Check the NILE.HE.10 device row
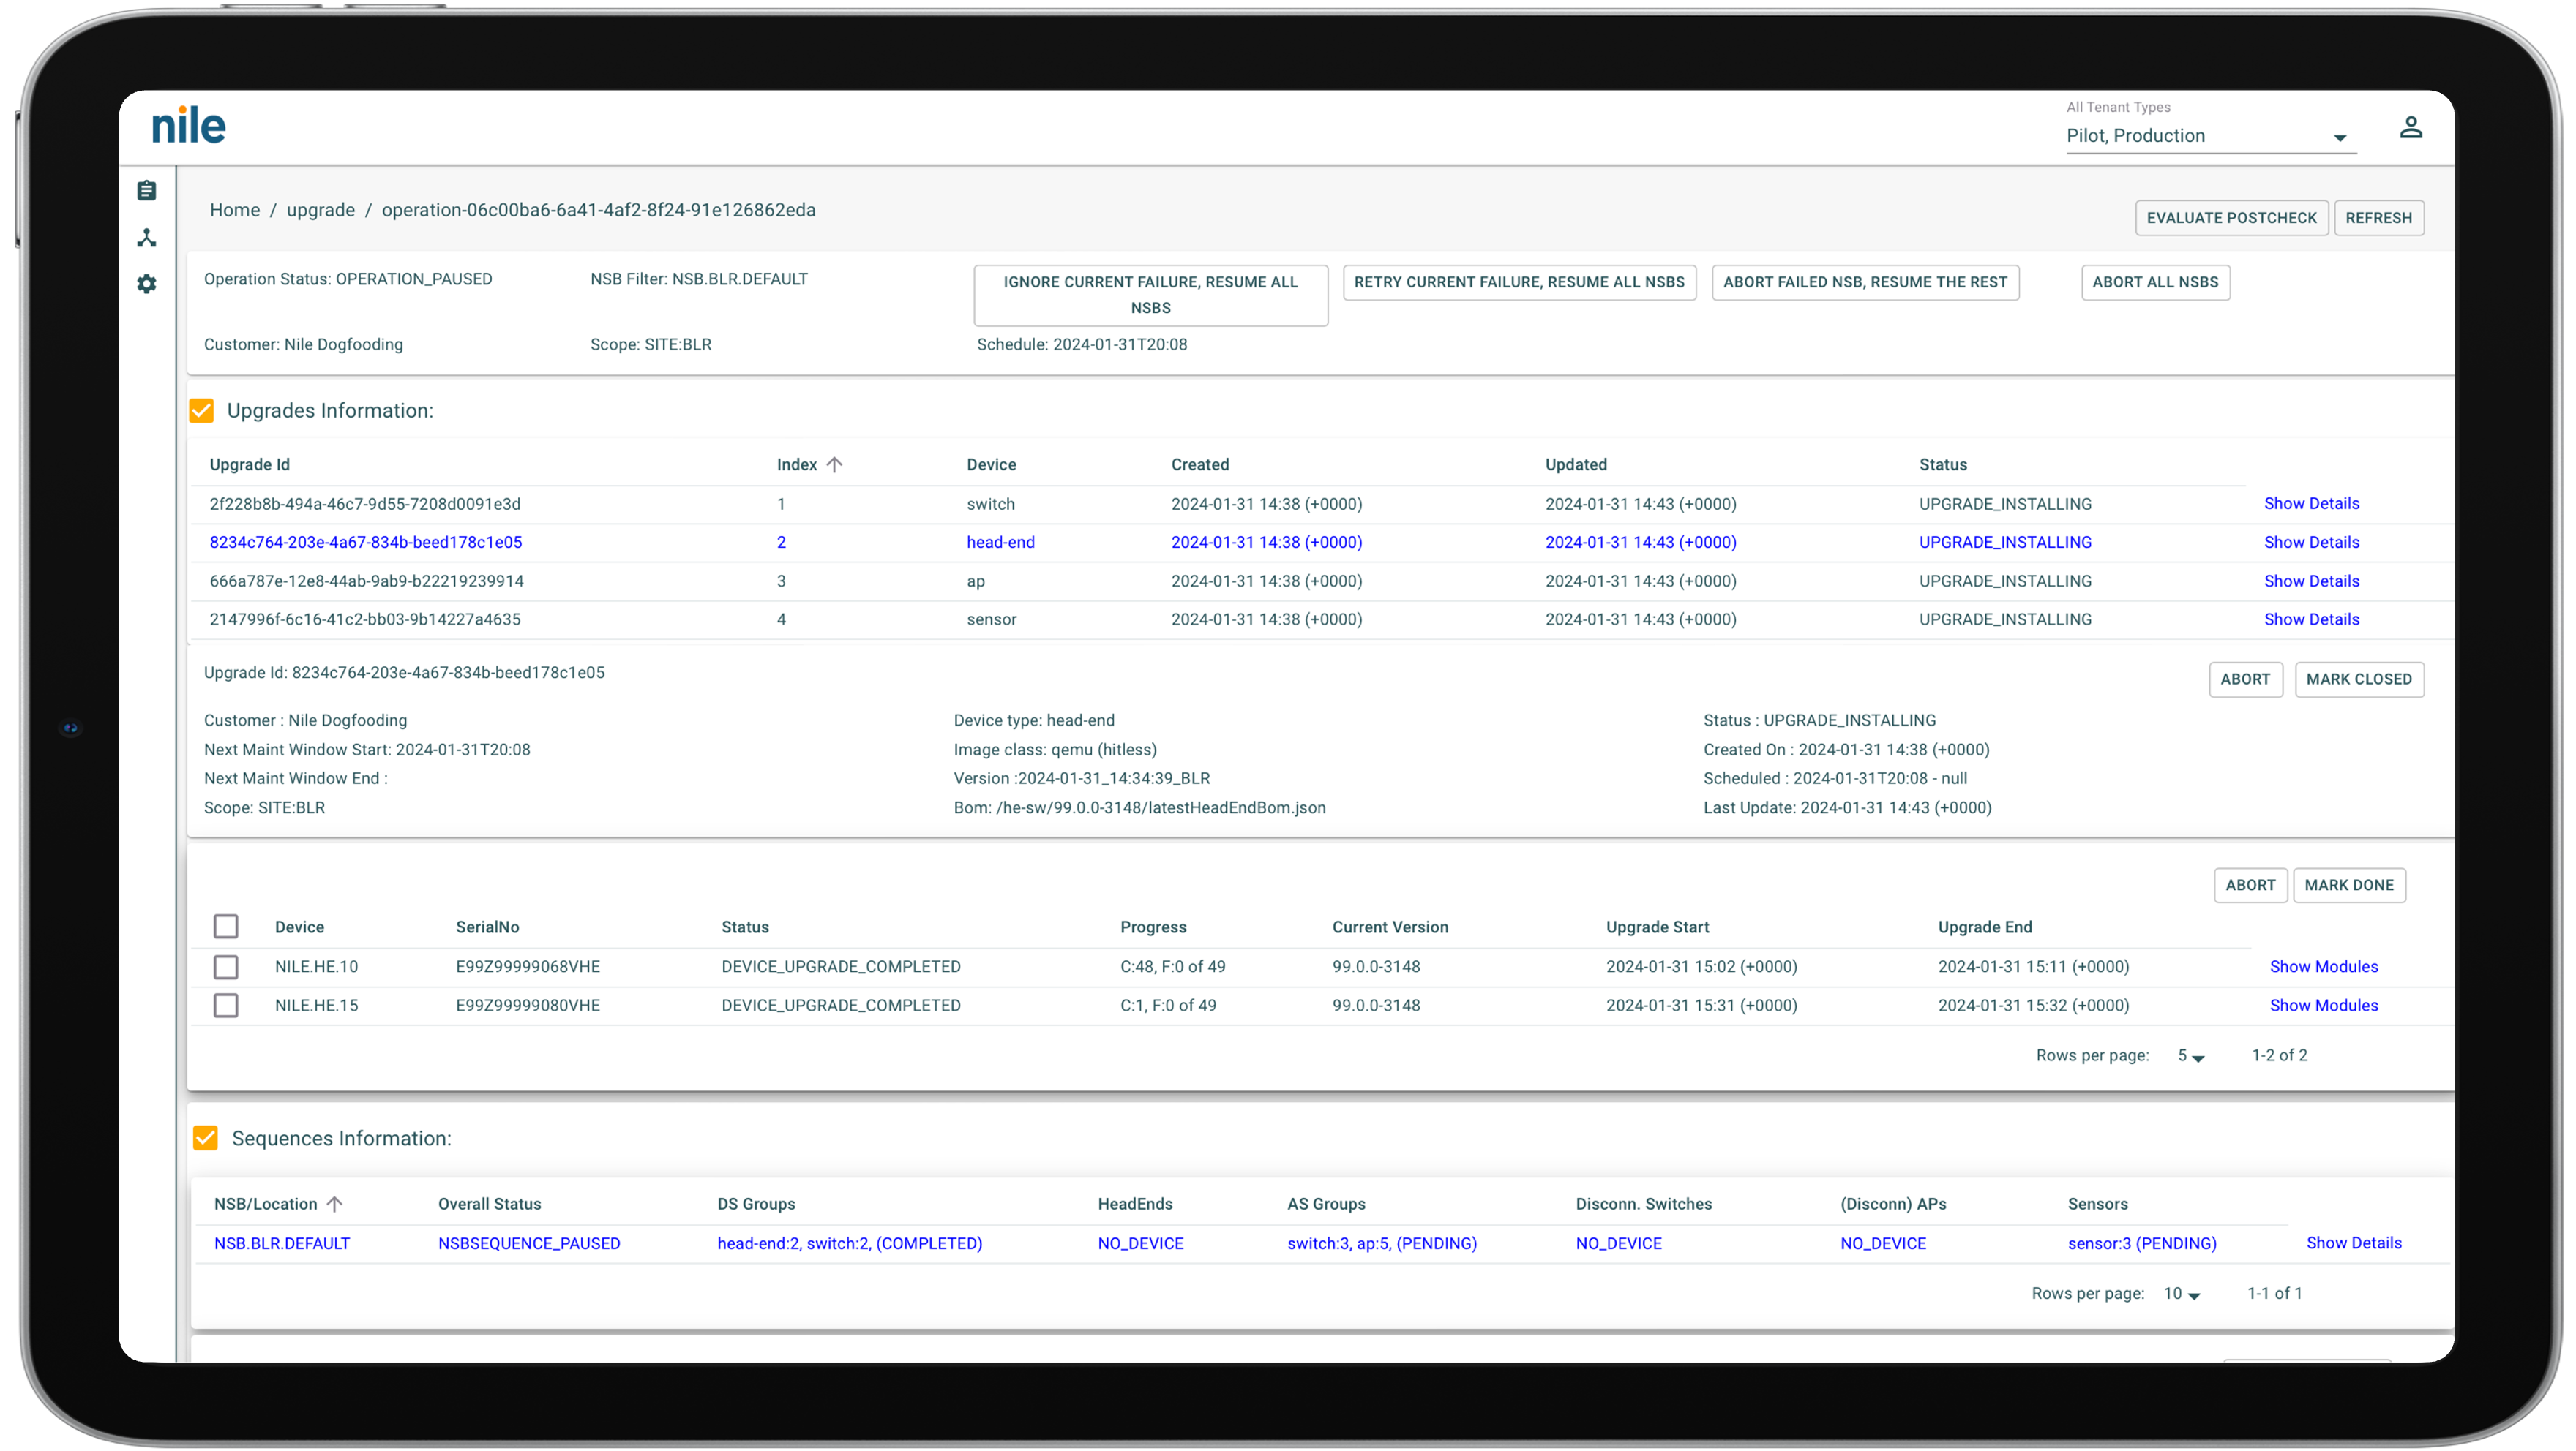The width and height of the screenshot is (2576, 1451). coord(226,966)
